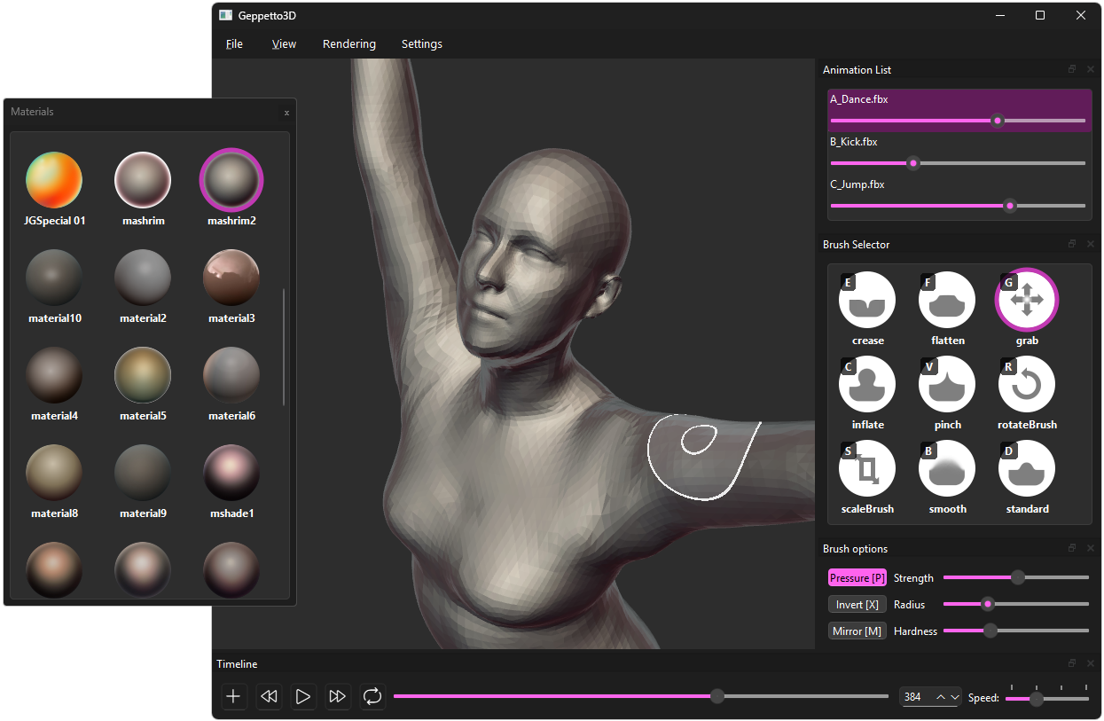This screenshot has width=1104, height=721.
Task: Select the inflate brush
Action: point(867,384)
